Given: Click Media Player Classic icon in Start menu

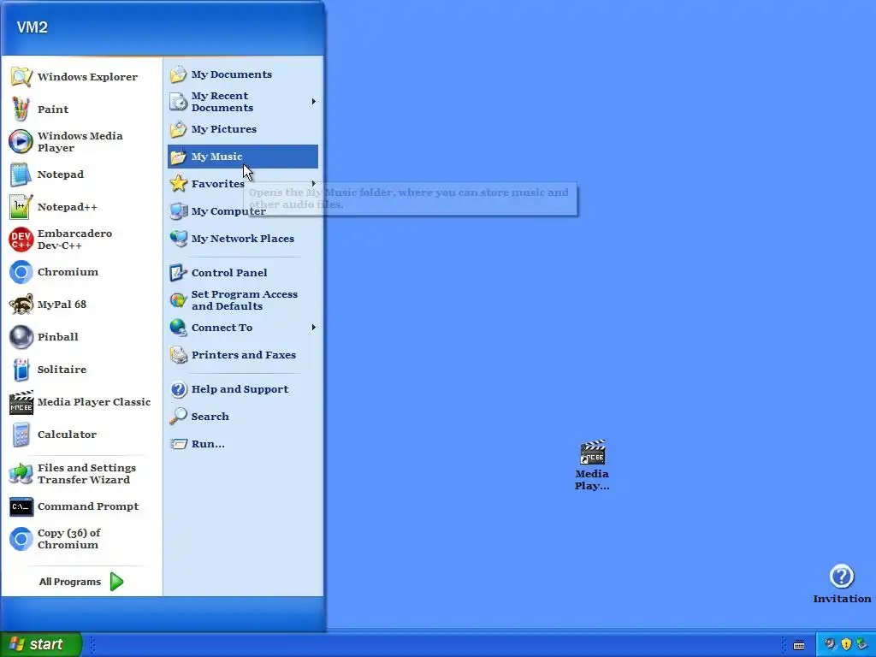Looking at the screenshot, I should [x=21, y=402].
